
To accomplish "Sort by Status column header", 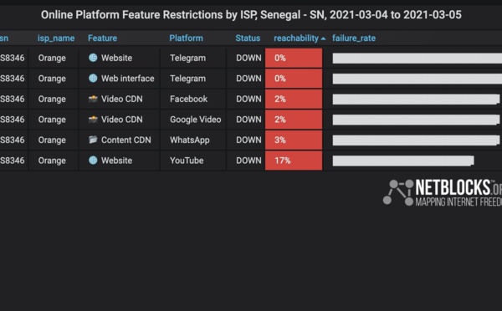I will [248, 38].
